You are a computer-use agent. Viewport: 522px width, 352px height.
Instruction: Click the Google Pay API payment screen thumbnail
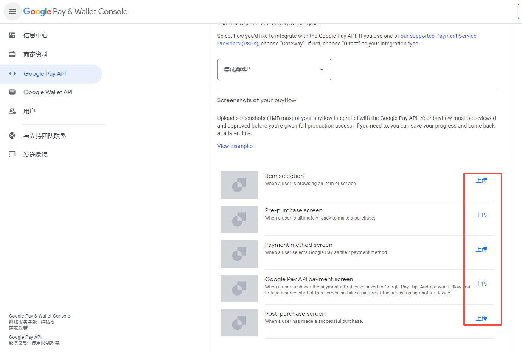coord(239,288)
